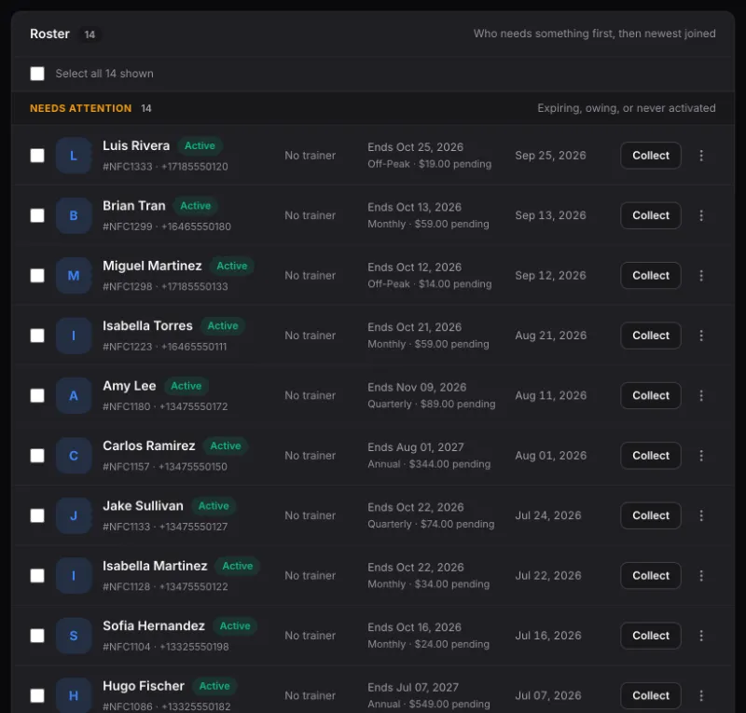
Task: Click join date Sep 13, 2026
Action: [550, 215]
